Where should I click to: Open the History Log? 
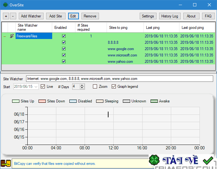click(x=170, y=16)
